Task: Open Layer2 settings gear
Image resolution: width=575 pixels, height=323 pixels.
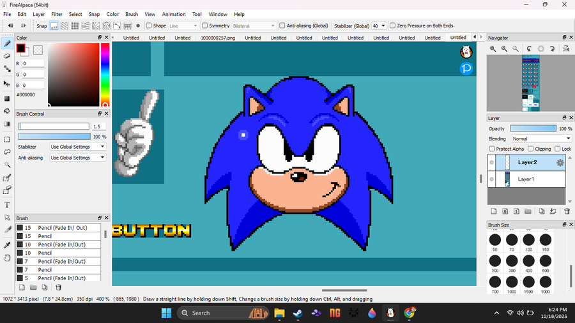Action: coord(560,163)
